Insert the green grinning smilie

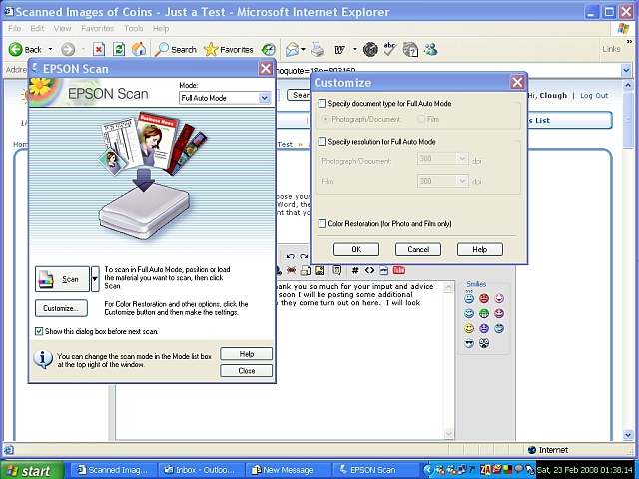(x=484, y=313)
